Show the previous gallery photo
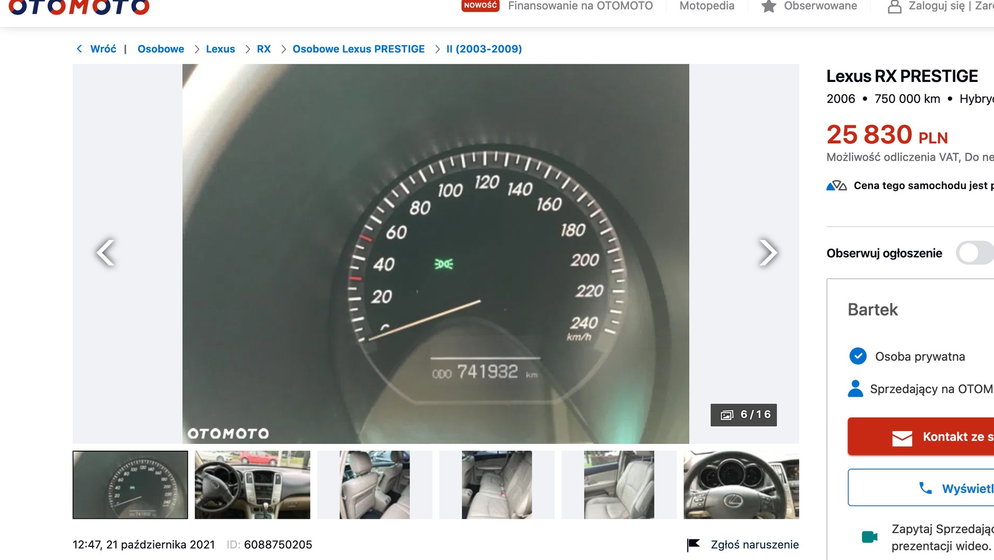 [x=106, y=253]
